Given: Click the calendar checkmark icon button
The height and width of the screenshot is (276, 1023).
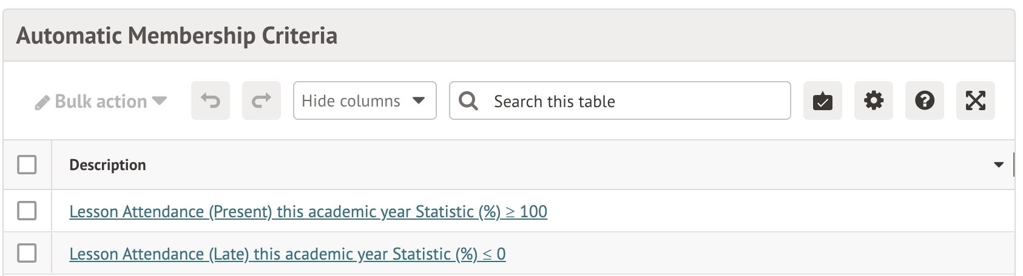Looking at the screenshot, I should pos(822,100).
